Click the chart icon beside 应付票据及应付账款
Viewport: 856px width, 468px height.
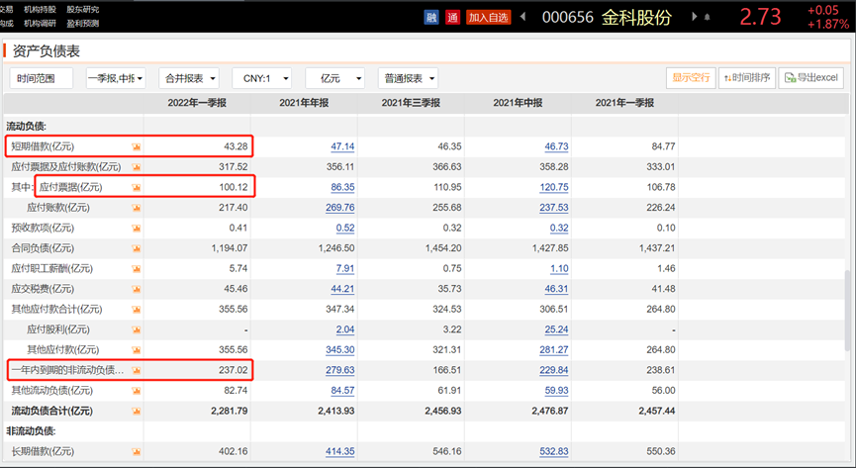(x=136, y=167)
